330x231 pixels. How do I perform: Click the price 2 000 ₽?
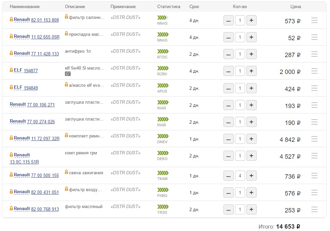[x=290, y=72]
